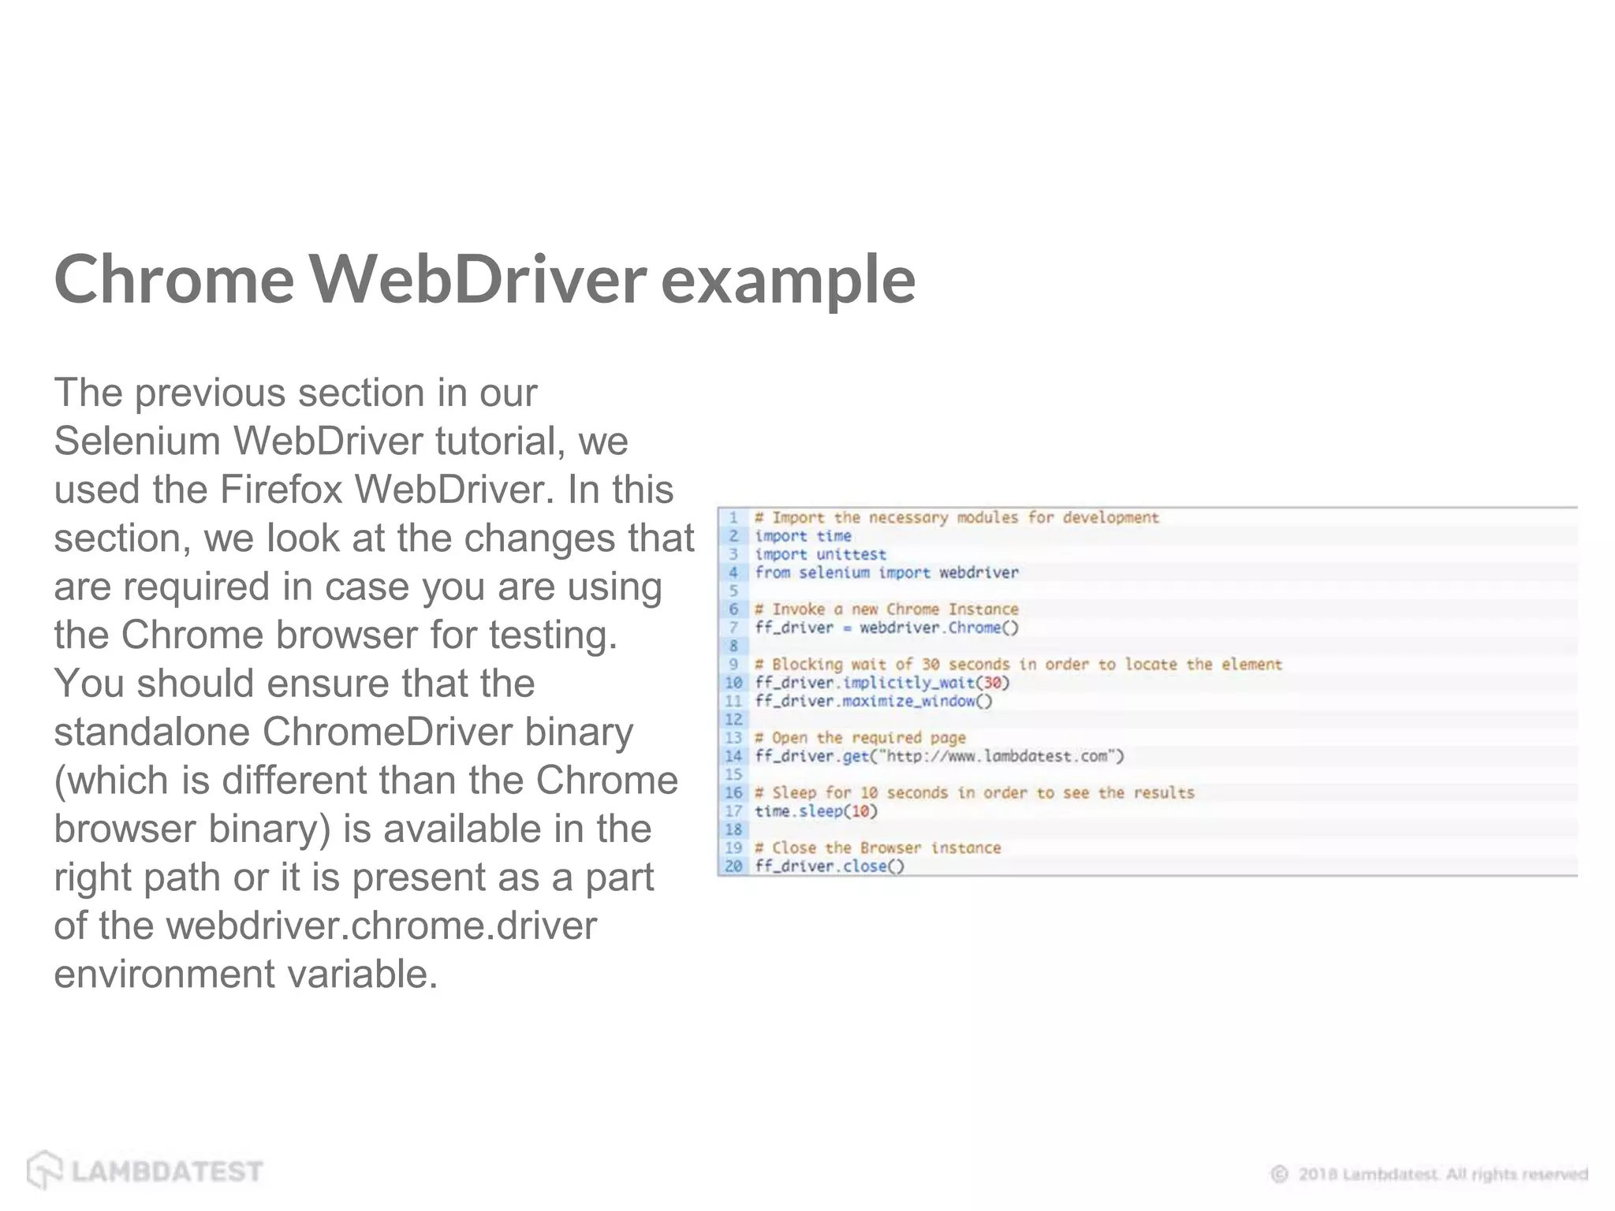This screenshot has height=1211, width=1615.
Task: Click code 'time.sleep(10)'
Action: click(816, 811)
